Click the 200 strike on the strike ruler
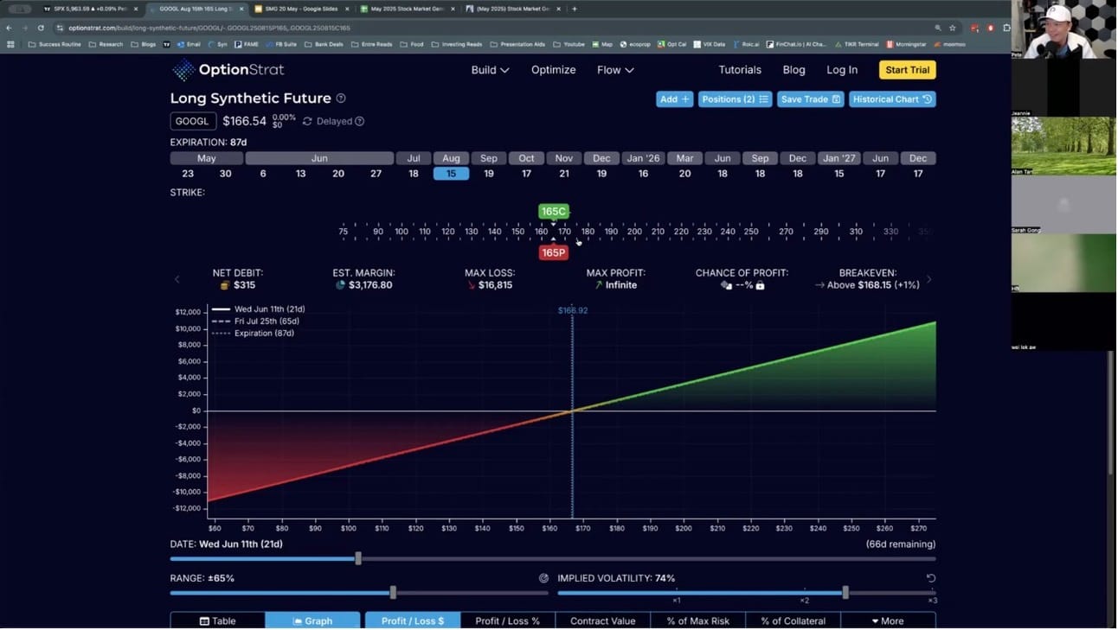This screenshot has height=630, width=1118. click(634, 232)
